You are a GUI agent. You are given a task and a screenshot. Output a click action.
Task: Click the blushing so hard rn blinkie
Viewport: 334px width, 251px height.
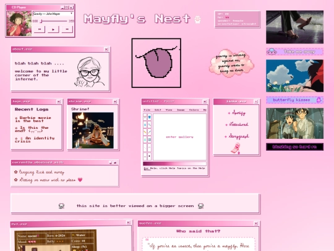pos(294,147)
